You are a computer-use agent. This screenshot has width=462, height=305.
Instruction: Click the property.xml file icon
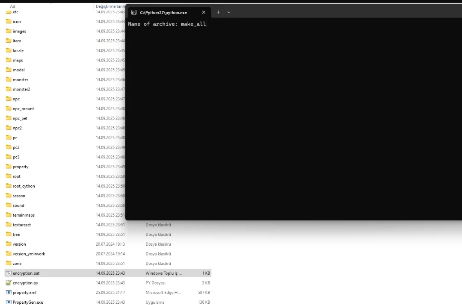(9, 293)
